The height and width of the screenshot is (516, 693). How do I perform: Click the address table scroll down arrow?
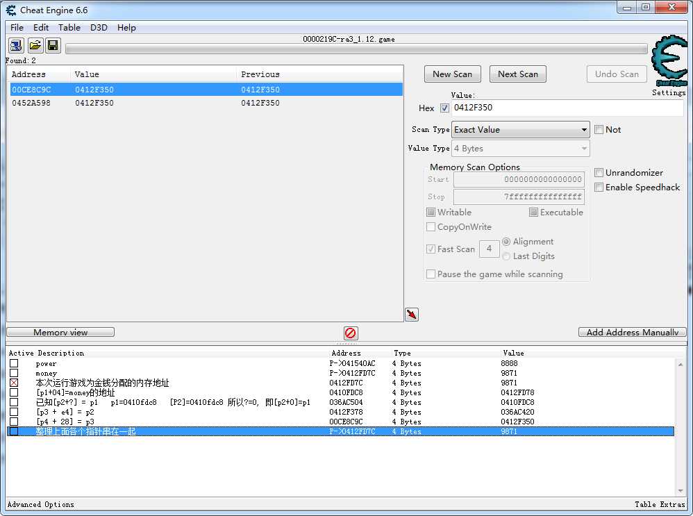(x=681, y=491)
